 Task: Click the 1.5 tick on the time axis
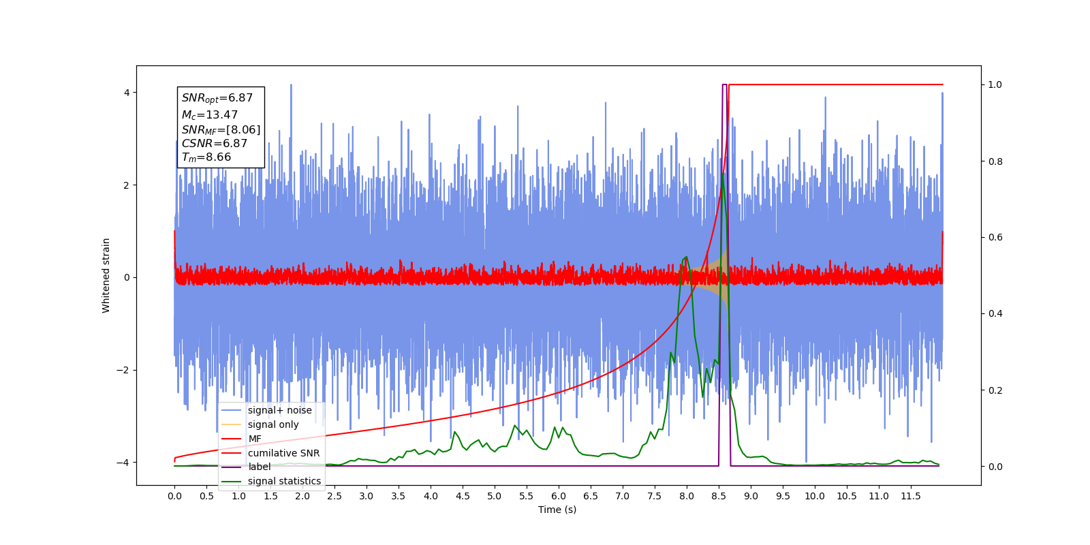pos(270,496)
